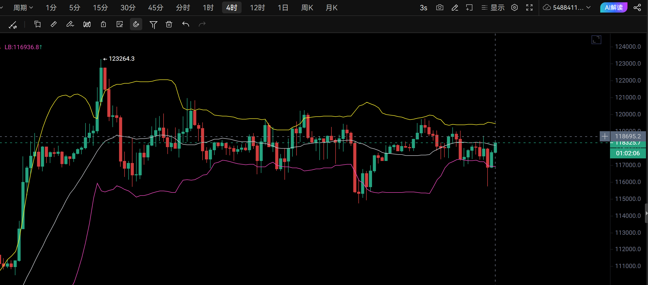Click the plus button beside 118695.2
648x285 pixels.
[x=605, y=136]
